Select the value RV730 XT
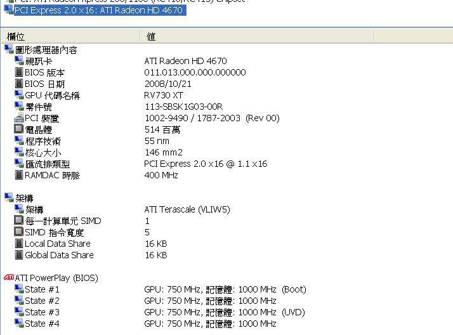The image size is (453, 335). pos(164,95)
